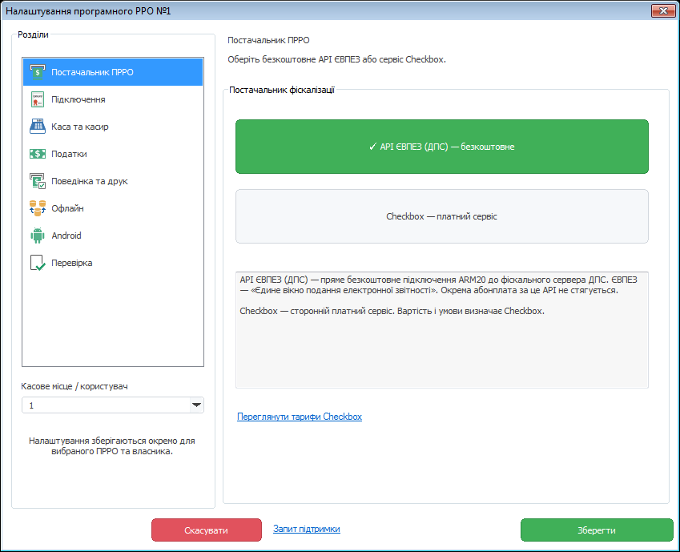
Task: Click the Підключення certificate icon
Action: (x=38, y=99)
